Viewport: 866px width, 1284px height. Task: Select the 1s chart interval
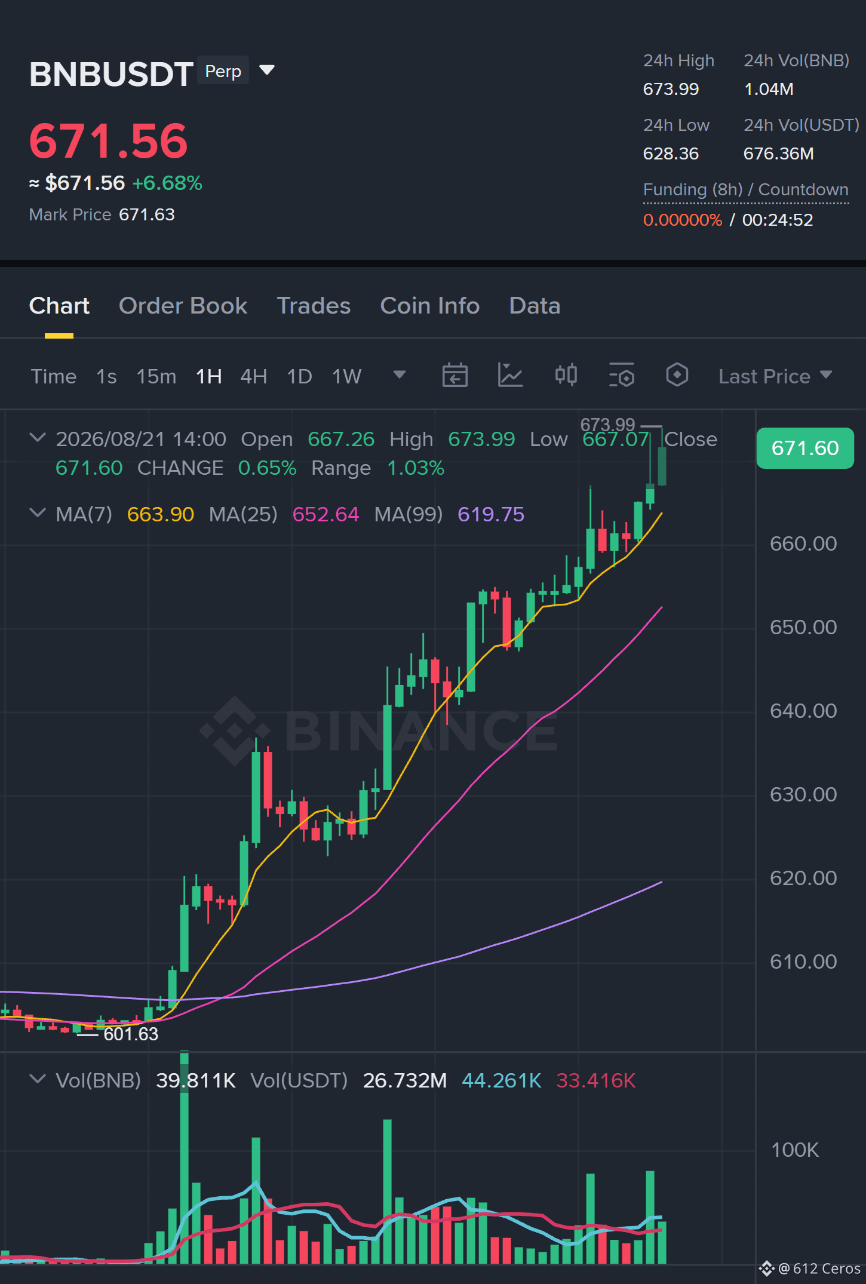tap(106, 376)
